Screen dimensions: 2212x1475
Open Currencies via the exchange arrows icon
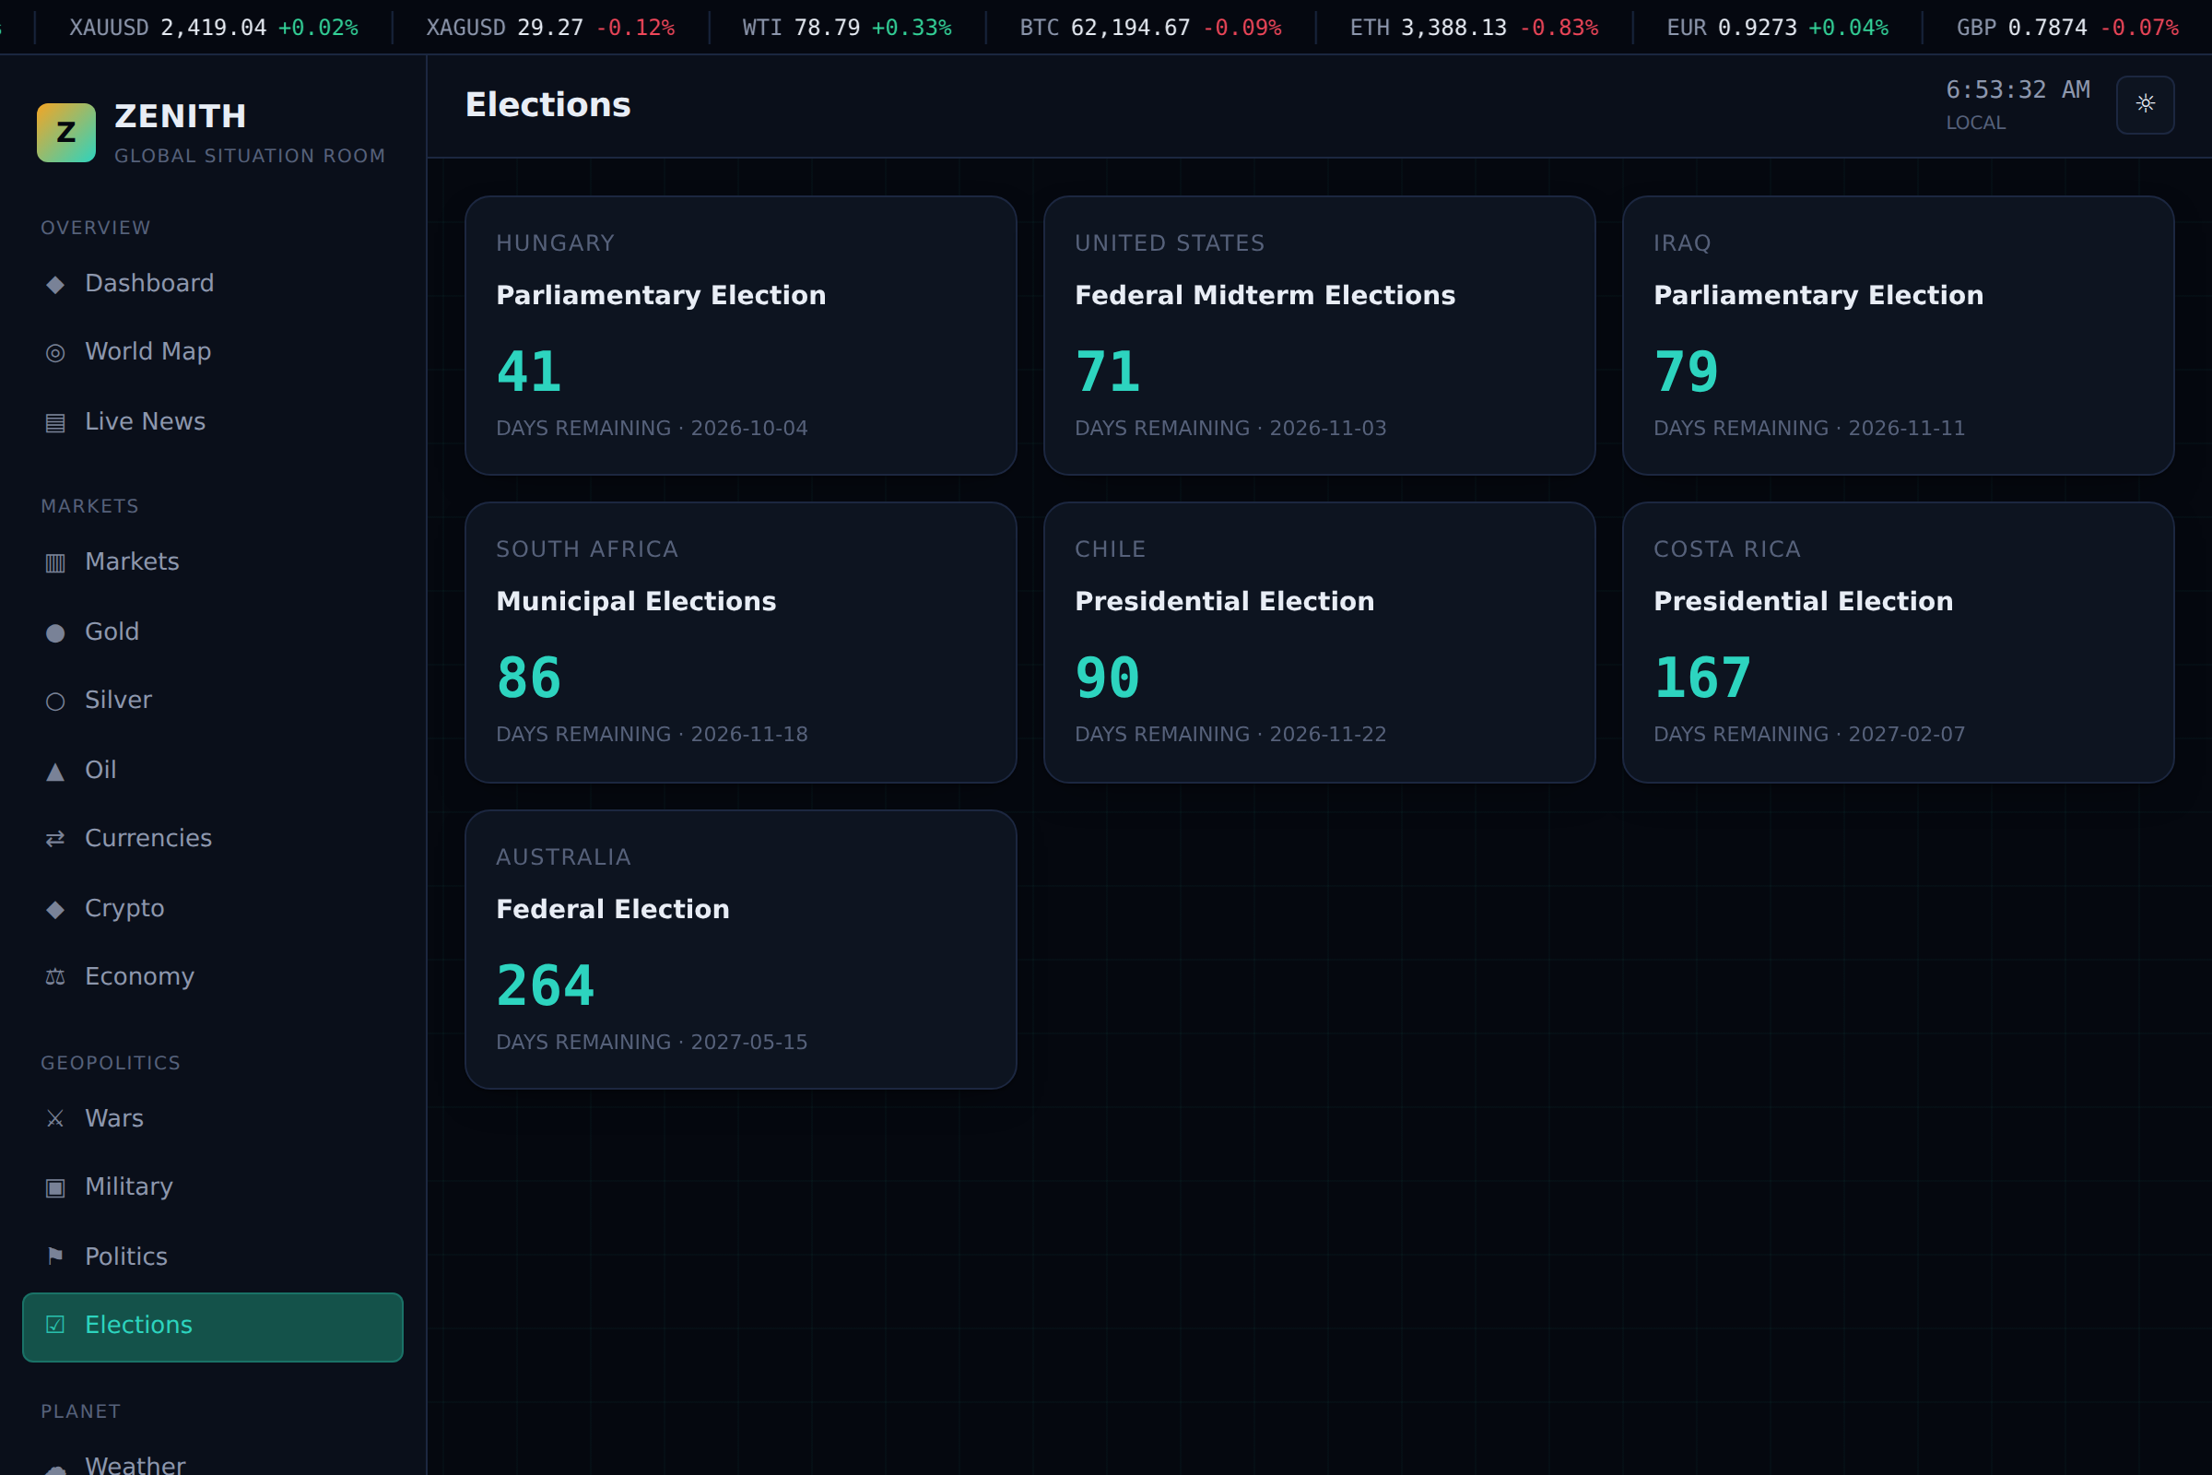click(x=55, y=838)
